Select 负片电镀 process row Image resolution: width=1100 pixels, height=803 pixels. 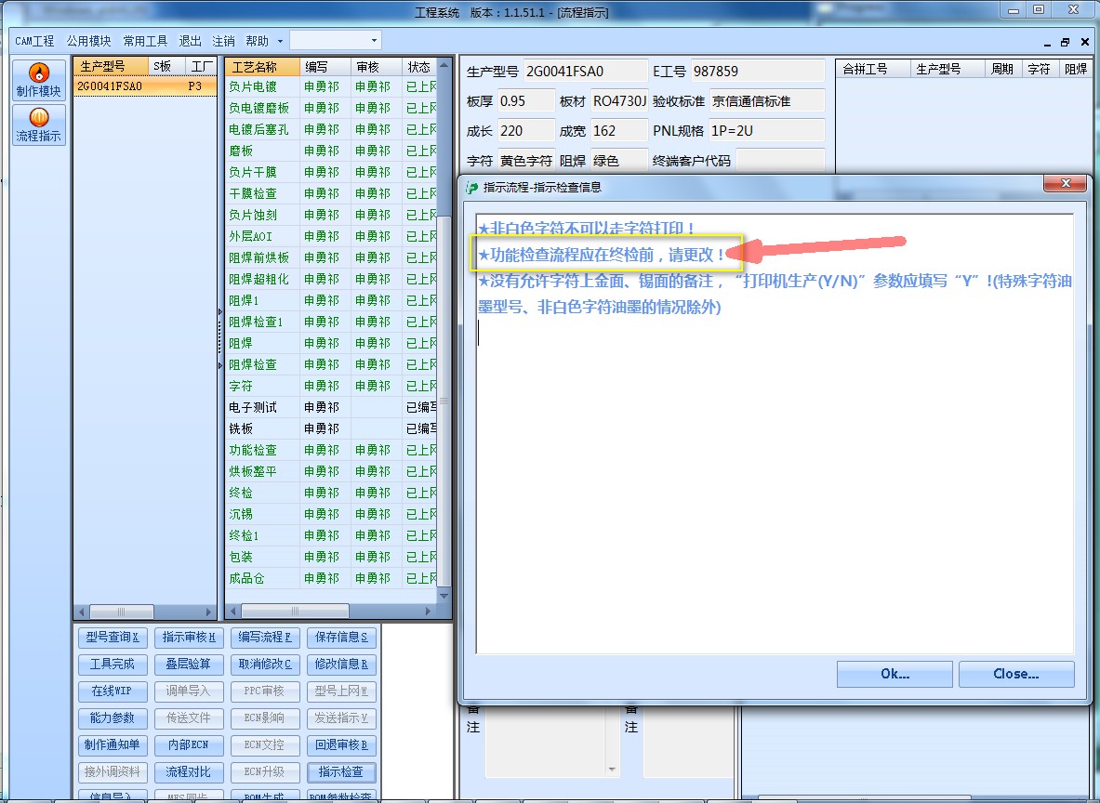click(331, 87)
